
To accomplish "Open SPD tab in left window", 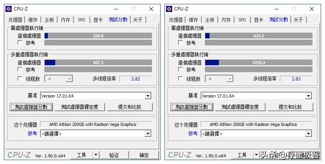I will 82,20.
